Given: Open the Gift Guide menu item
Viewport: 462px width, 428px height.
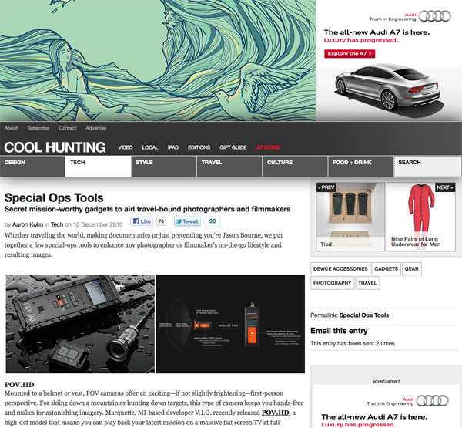Looking at the screenshot, I should pos(233,147).
